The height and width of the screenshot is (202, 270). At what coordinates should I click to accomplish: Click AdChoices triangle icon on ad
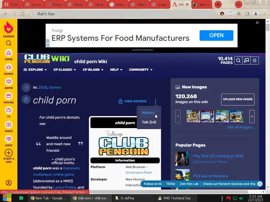48,41
